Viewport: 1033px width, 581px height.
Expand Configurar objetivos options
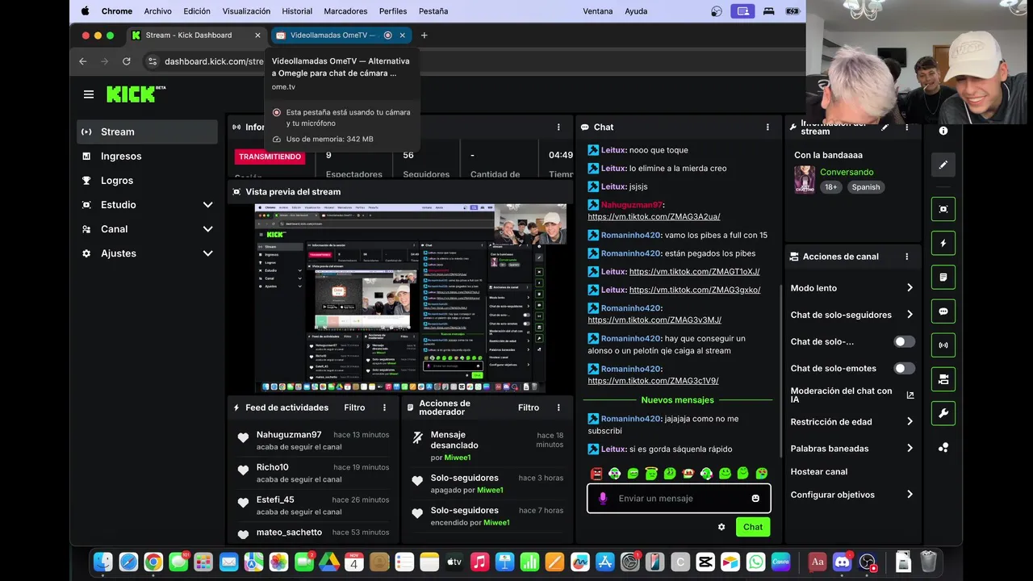tap(910, 495)
